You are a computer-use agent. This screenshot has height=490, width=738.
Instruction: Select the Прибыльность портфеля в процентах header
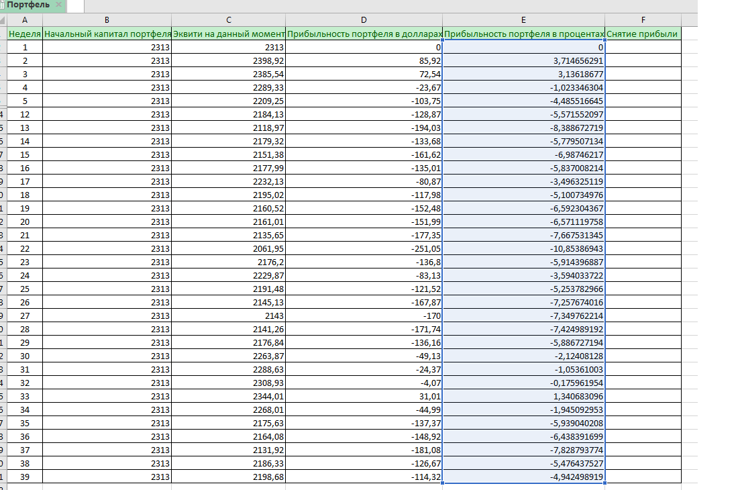click(x=523, y=34)
